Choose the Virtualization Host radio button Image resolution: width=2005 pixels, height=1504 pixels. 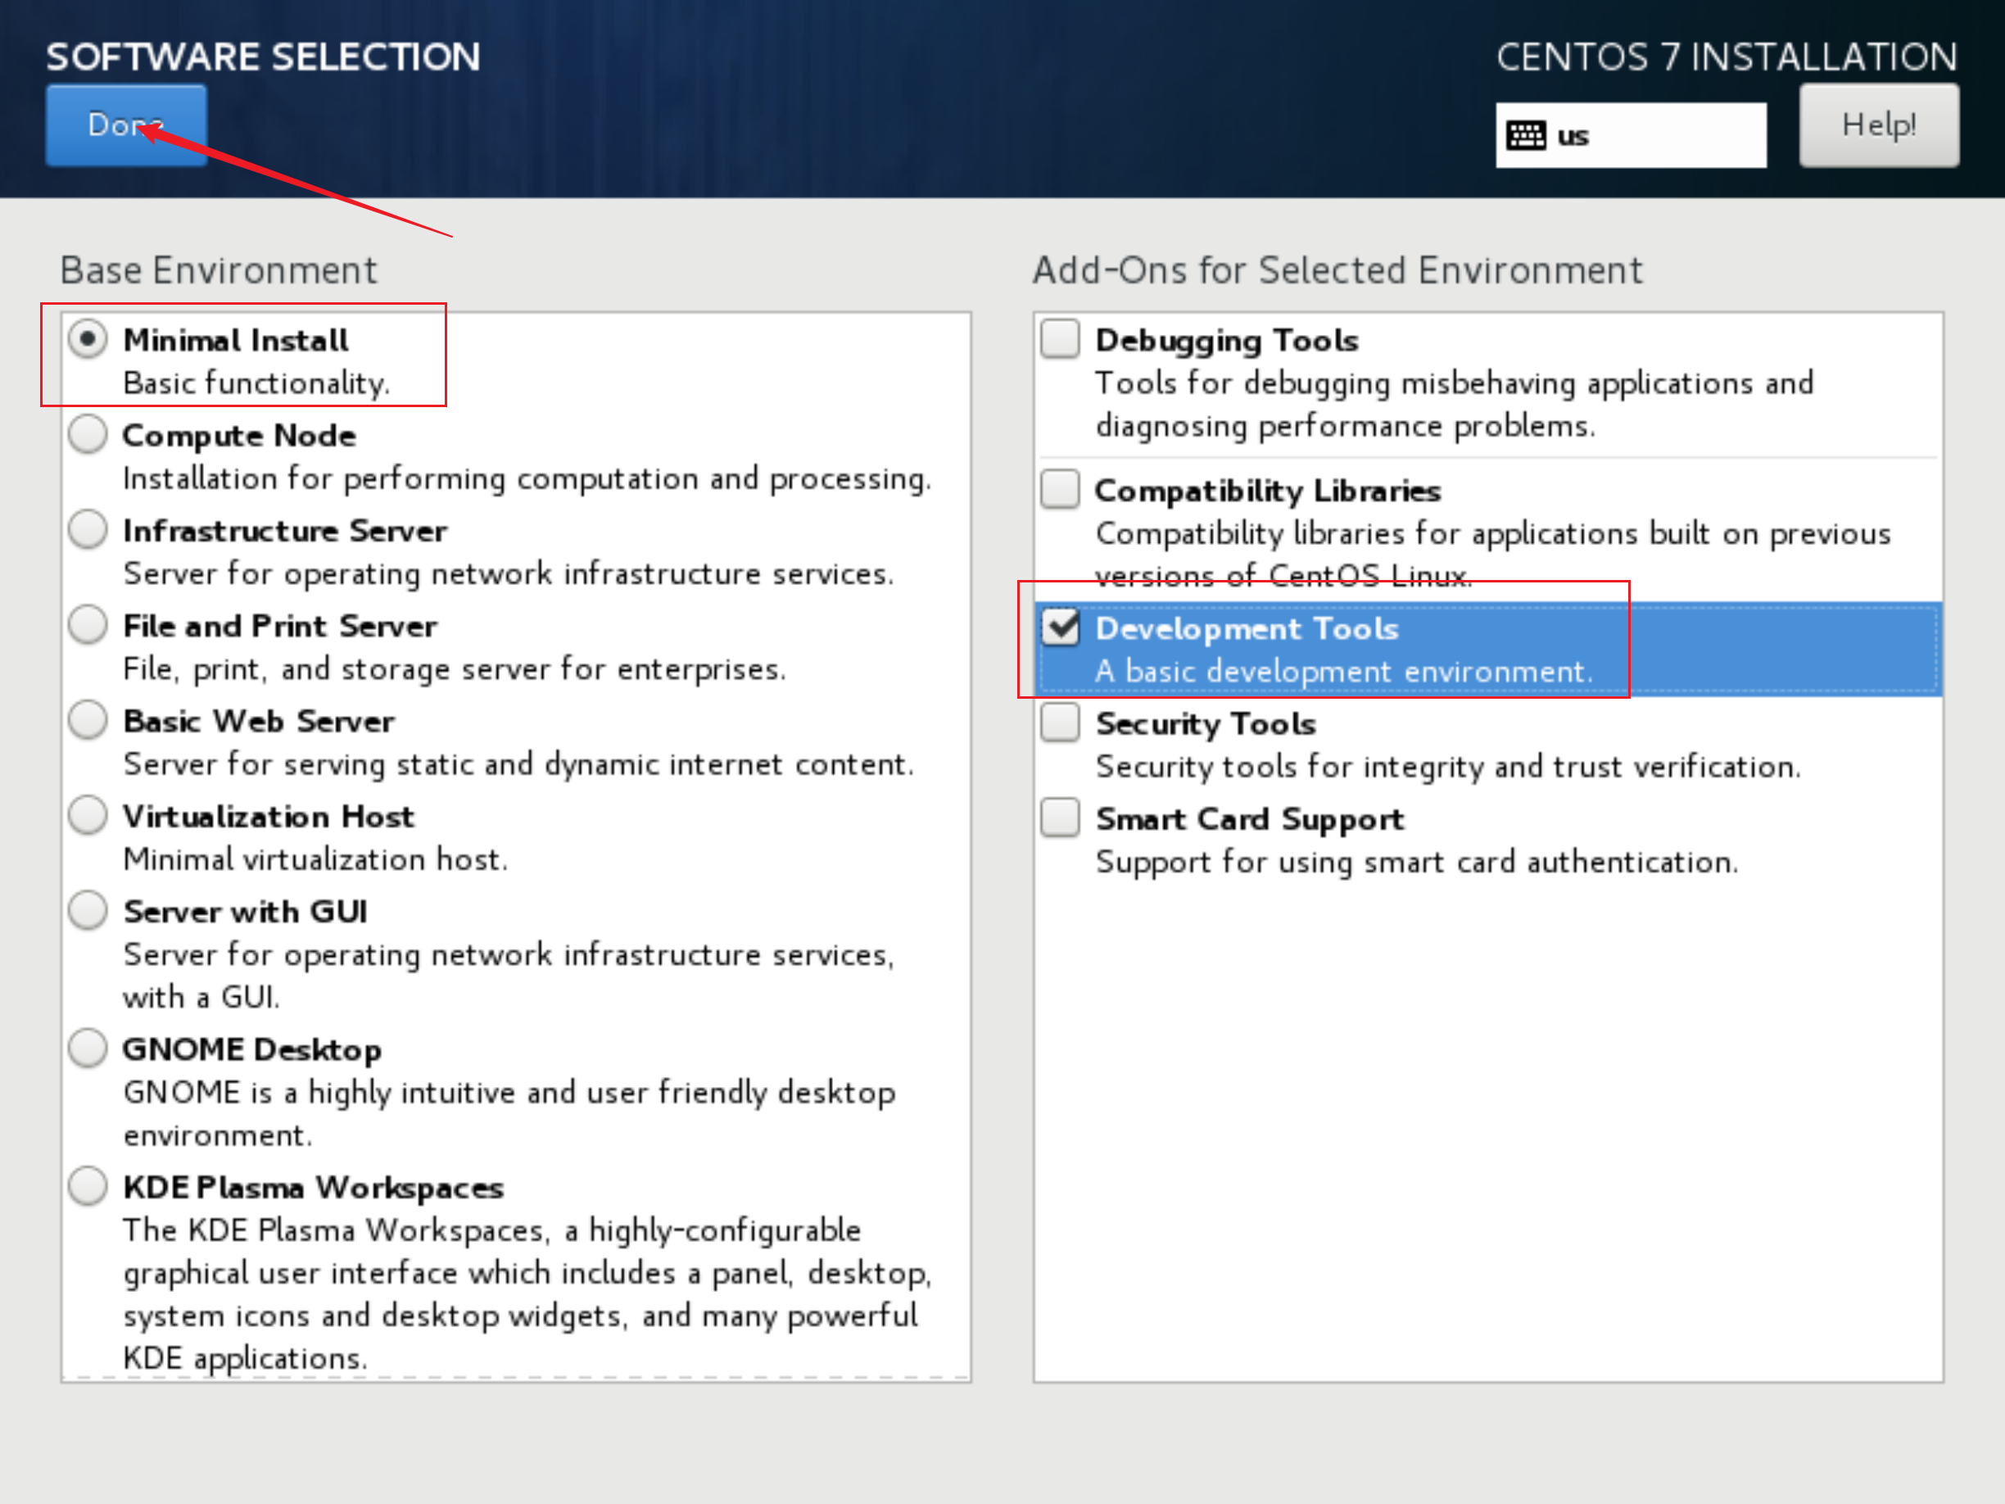[x=88, y=815]
